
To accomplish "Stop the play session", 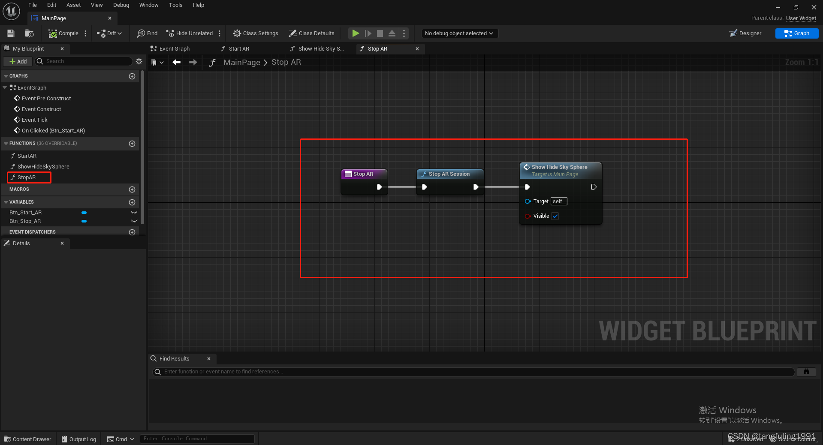I will point(380,33).
